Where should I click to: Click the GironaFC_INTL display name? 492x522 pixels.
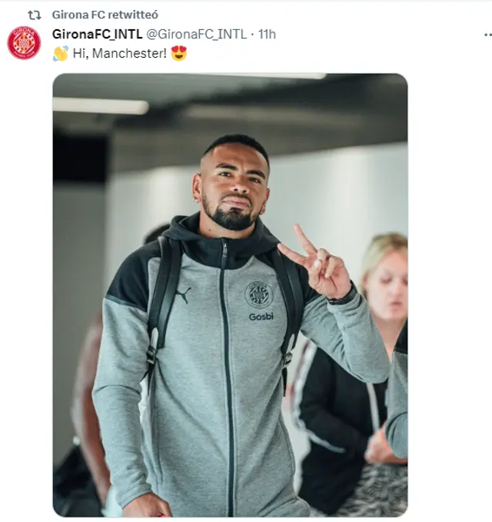(x=97, y=34)
